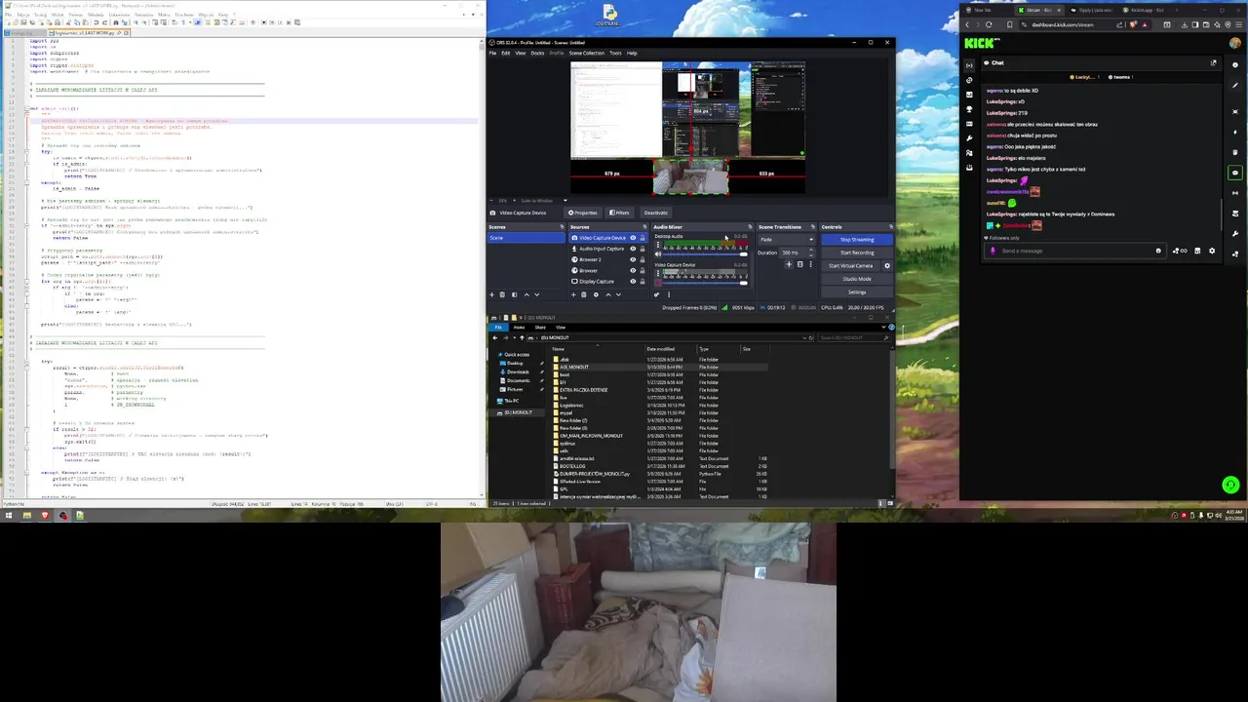Toggle visibility of Audio Input Capture source
Image resolution: width=1248 pixels, height=702 pixels.
633,249
